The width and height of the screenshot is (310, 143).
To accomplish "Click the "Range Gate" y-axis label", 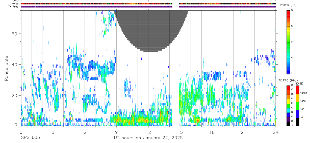I will pyautogui.click(x=7, y=68).
